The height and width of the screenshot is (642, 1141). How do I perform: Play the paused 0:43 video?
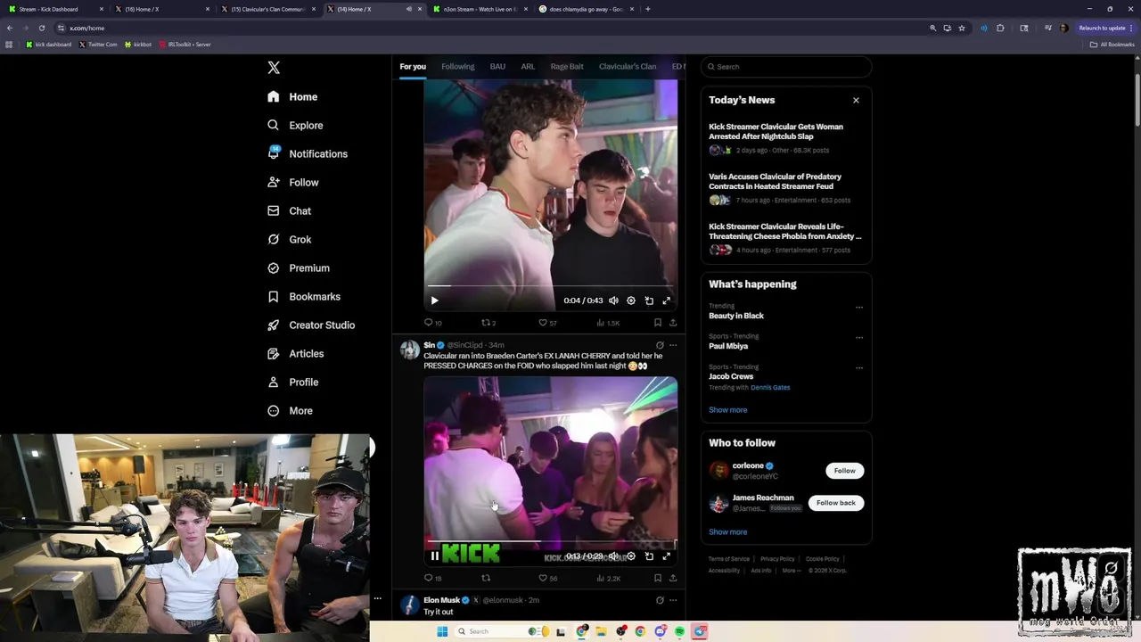pos(434,300)
